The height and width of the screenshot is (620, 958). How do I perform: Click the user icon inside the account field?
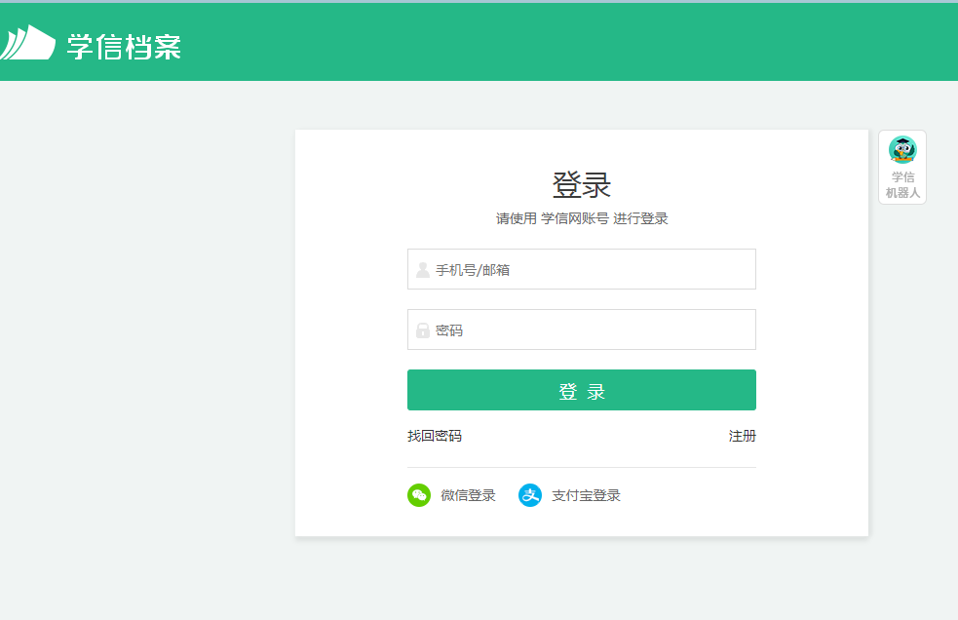tap(422, 268)
